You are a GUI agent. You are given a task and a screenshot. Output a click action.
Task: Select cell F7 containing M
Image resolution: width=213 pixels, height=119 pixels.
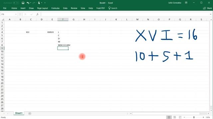pyautogui.click(x=63, y=42)
